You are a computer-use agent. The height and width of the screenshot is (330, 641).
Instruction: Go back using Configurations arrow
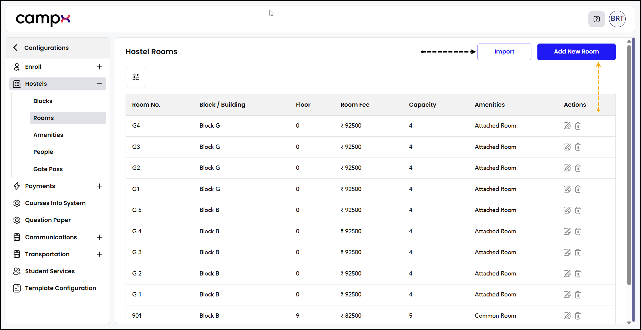click(x=15, y=48)
